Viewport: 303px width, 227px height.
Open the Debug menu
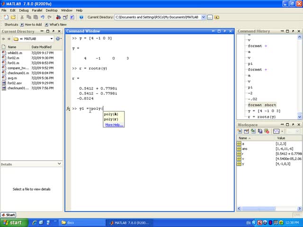click(24, 10)
